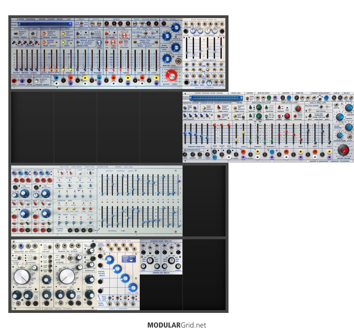Click the large Pitch knob on Model 259
Viewport: 354px width, 331px height.
67,276
